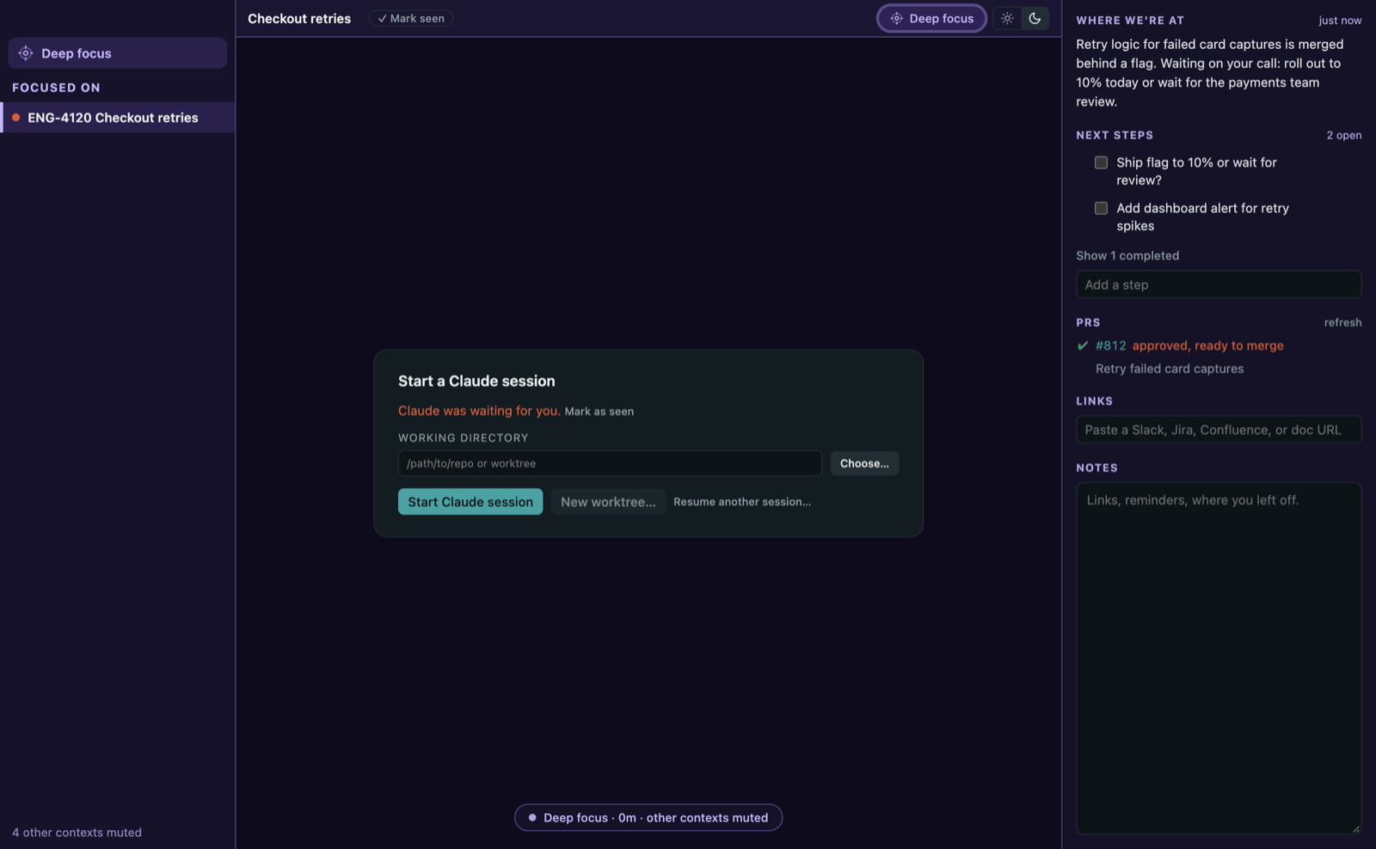Open the Choose... directory picker
Image resolution: width=1376 pixels, height=849 pixels.
pyautogui.click(x=864, y=463)
